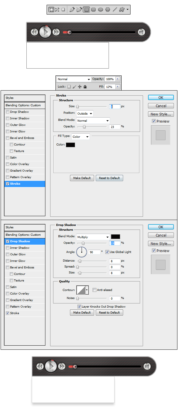Click the stroke Size input field
This screenshot has height=413, width=178.
[115, 106]
